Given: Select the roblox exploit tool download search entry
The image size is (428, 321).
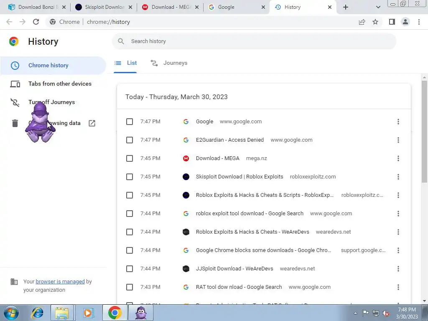Looking at the screenshot, I should point(130,214).
